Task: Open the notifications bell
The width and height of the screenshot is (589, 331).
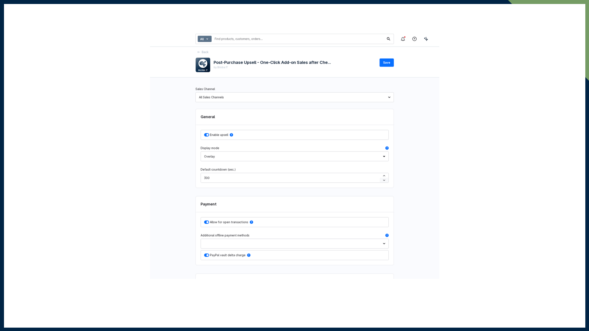Action: [403, 39]
